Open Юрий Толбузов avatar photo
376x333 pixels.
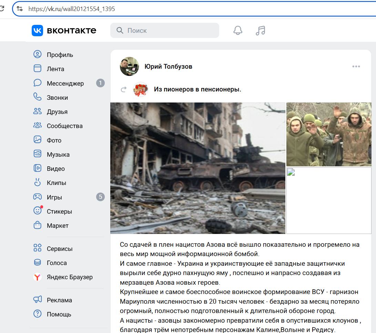(129, 67)
